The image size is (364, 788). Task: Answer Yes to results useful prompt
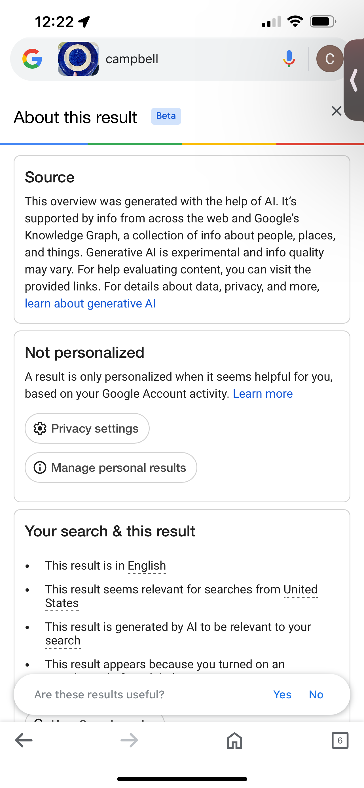[x=282, y=694]
